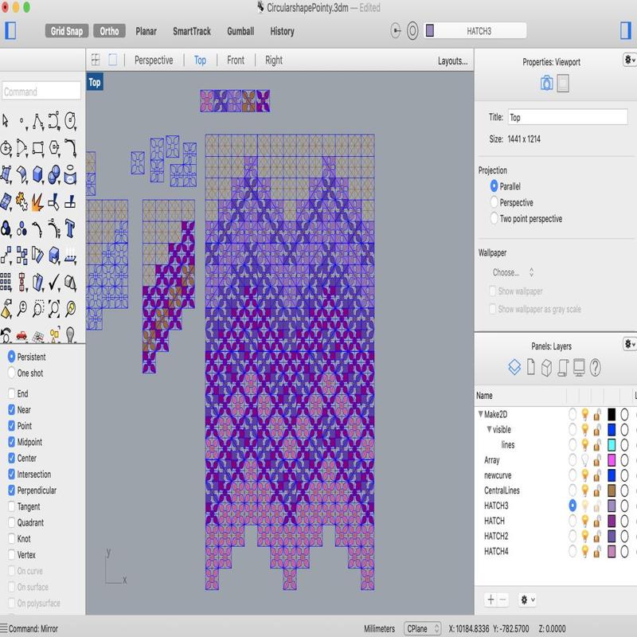This screenshot has width=637, height=637.
Task: Turn on the Array layer lightbulb
Action: (x=584, y=460)
